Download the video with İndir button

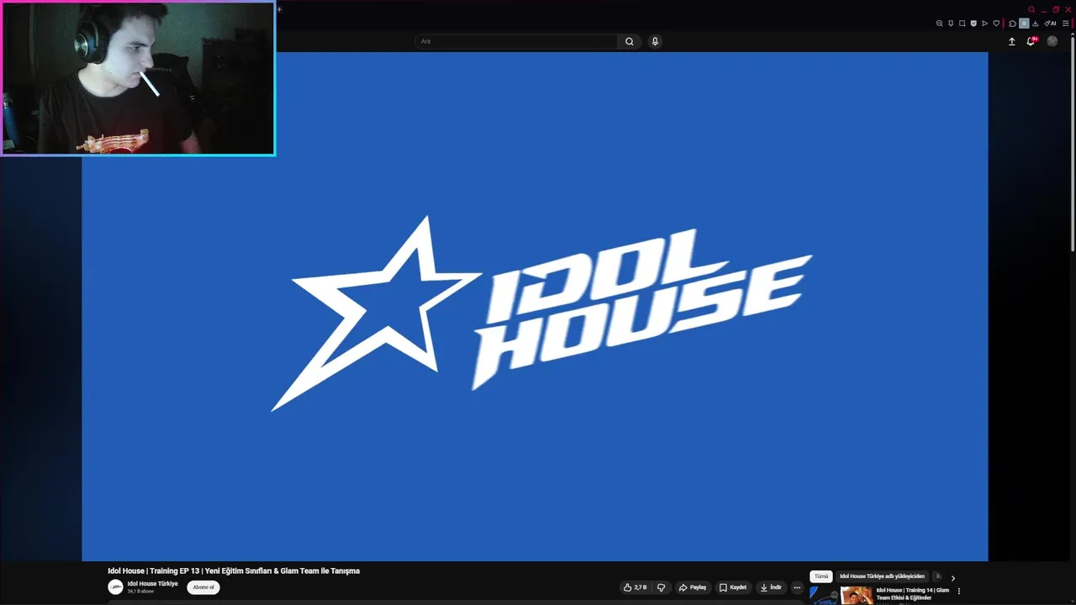[771, 587]
